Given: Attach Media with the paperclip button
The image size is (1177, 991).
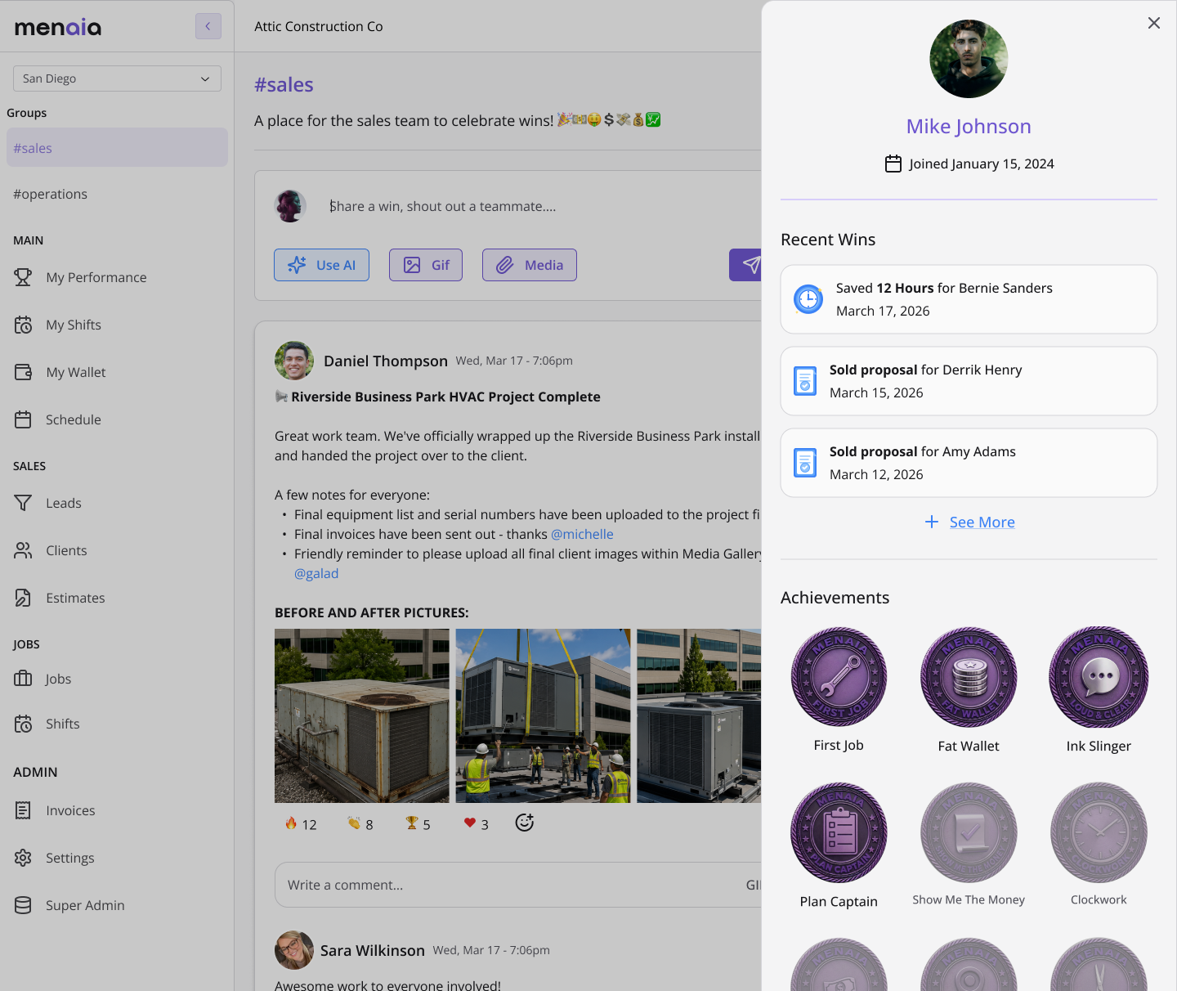Looking at the screenshot, I should pyautogui.click(x=530, y=265).
